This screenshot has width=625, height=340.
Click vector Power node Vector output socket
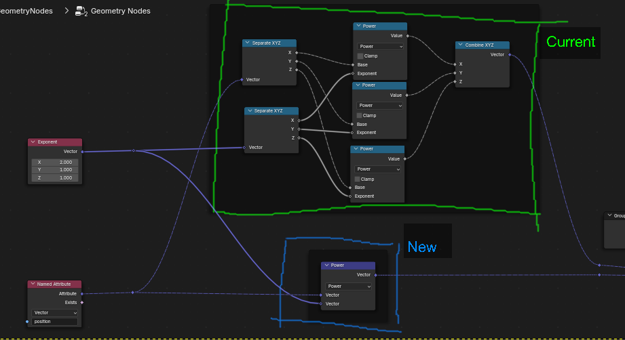tap(375, 275)
